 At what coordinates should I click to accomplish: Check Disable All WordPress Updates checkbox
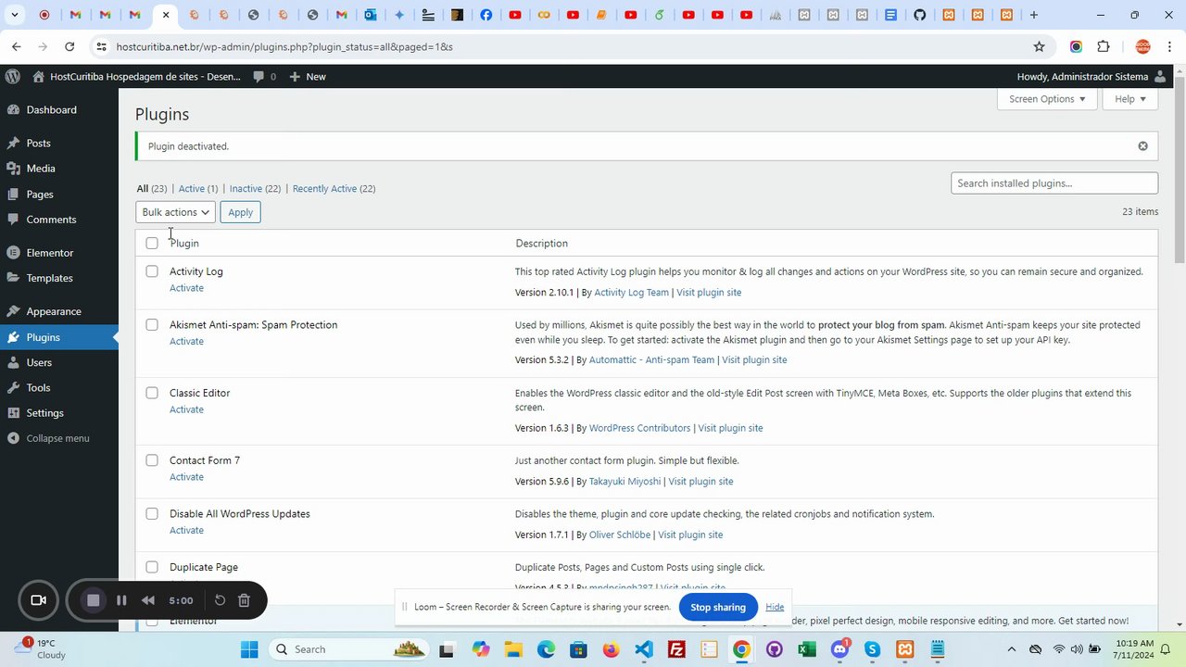[152, 513]
